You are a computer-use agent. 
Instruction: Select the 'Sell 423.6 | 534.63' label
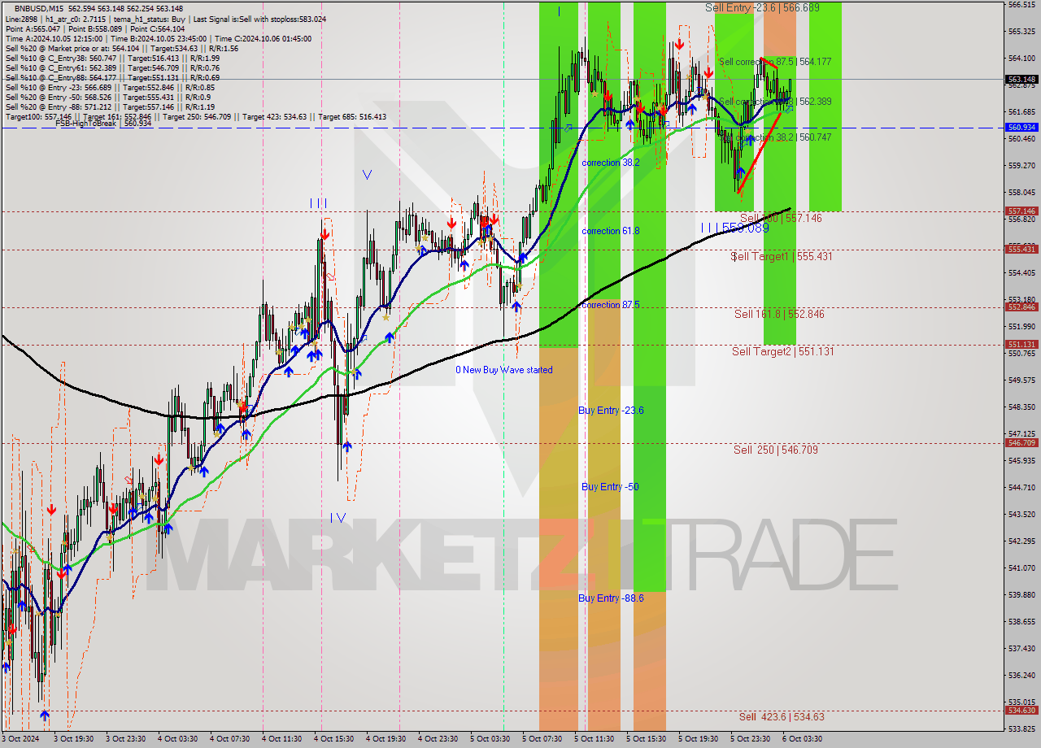pos(782,716)
